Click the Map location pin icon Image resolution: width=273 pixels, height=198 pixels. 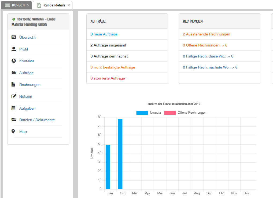(13, 132)
